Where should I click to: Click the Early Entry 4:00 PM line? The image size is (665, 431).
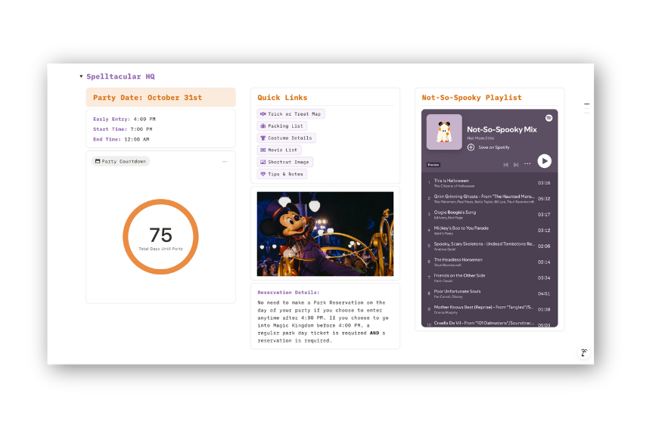click(x=124, y=119)
